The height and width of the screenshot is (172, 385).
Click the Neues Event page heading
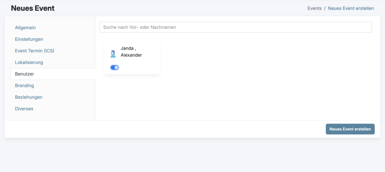coord(33,8)
